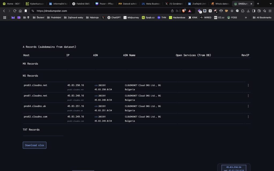Image resolution: width=274 pixels, height=171 pixels.
Task: Click the IP address 45.83.250.16 in the NS table
Action: pos(76,85)
